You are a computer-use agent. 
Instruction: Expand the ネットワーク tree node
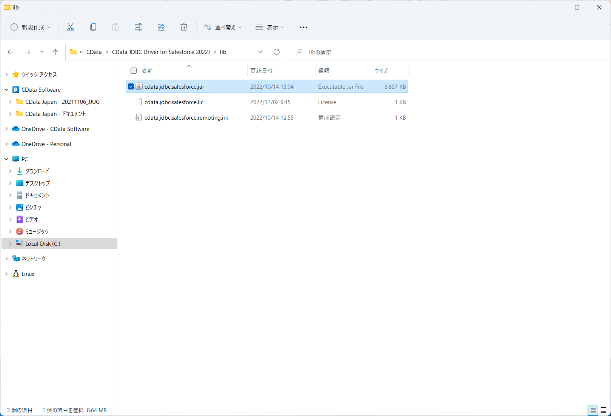pyautogui.click(x=6, y=259)
